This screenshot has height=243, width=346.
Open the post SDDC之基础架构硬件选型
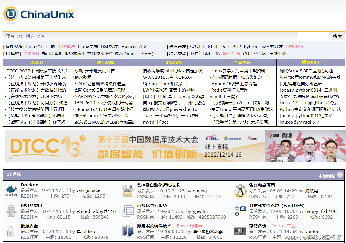(100, 84)
